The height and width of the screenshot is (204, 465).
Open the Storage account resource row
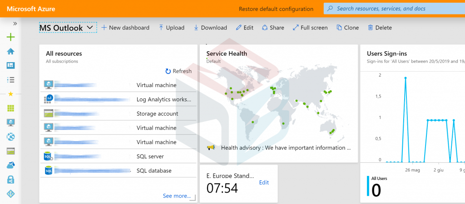click(119, 113)
